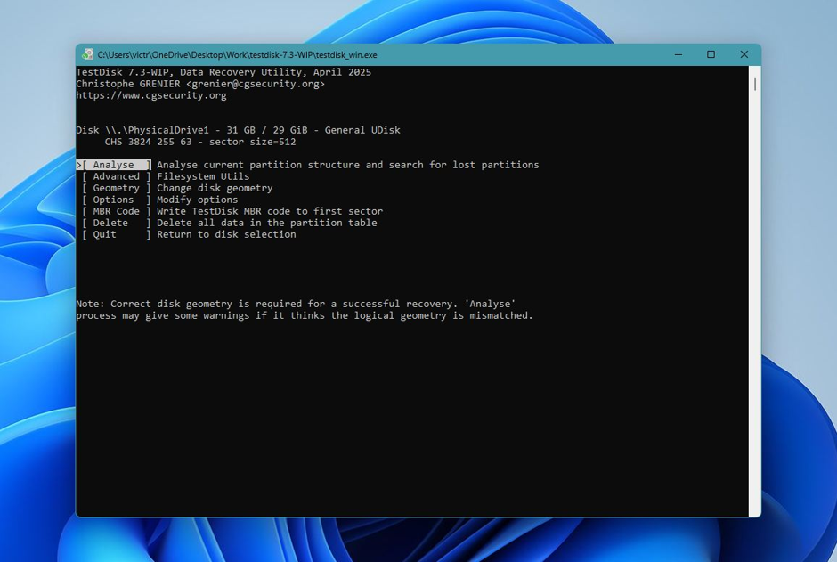Viewport: 837px width, 562px height.
Task: Click 'Delete all data in the partition table'
Action: click(x=267, y=223)
